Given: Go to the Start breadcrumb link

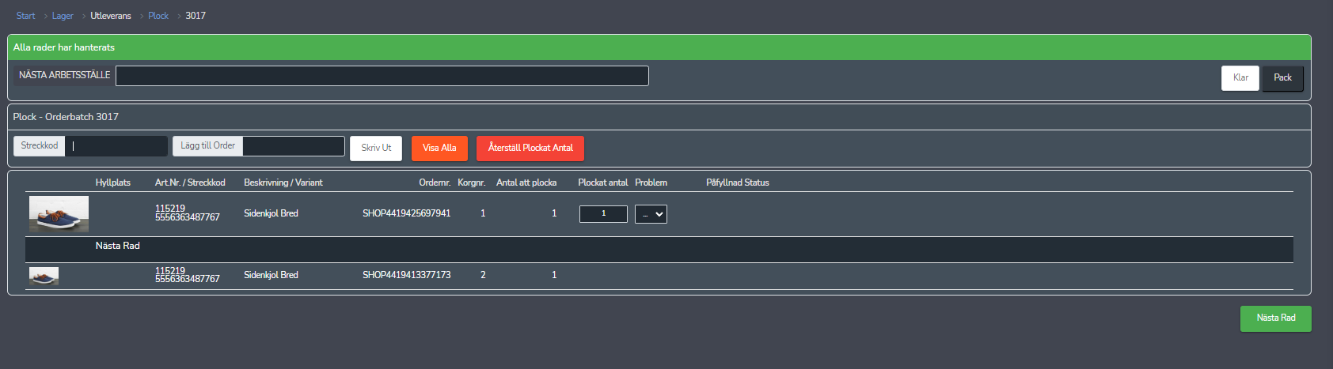Looking at the screenshot, I should coord(25,16).
